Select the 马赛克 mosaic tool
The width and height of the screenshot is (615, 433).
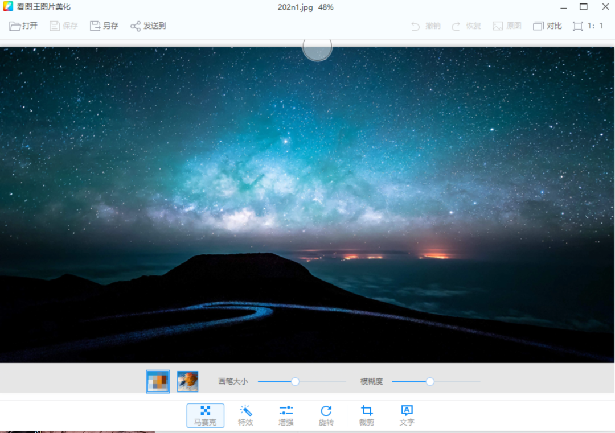click(205, 415)
